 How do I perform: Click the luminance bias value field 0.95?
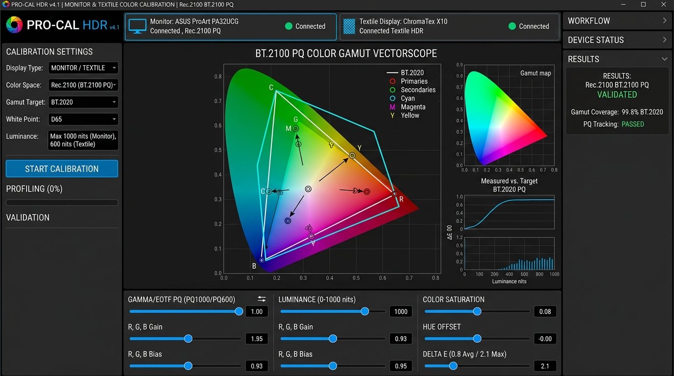(x=401, y=366)
